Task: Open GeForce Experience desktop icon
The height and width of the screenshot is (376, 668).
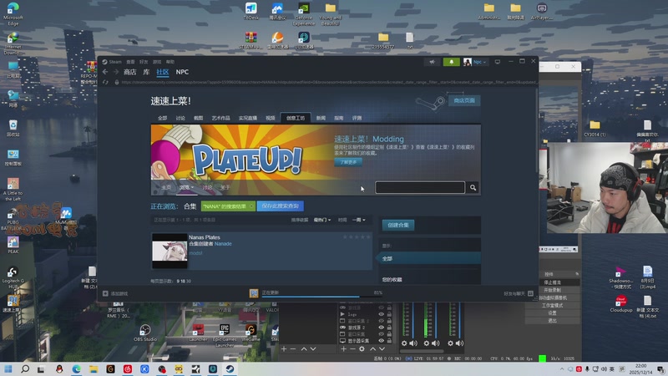Action: [x=304, y=14]
